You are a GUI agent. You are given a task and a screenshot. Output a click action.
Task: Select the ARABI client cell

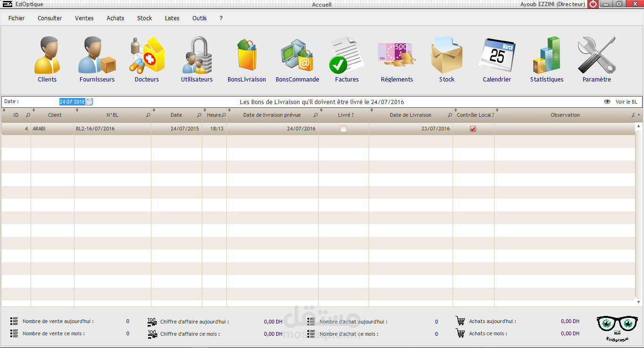point(53,129)
